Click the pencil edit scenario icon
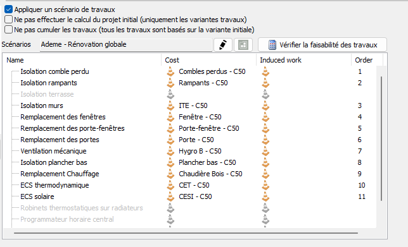Image resolution: width=408 pixels, height=247 pixels. tap(223, 45)
